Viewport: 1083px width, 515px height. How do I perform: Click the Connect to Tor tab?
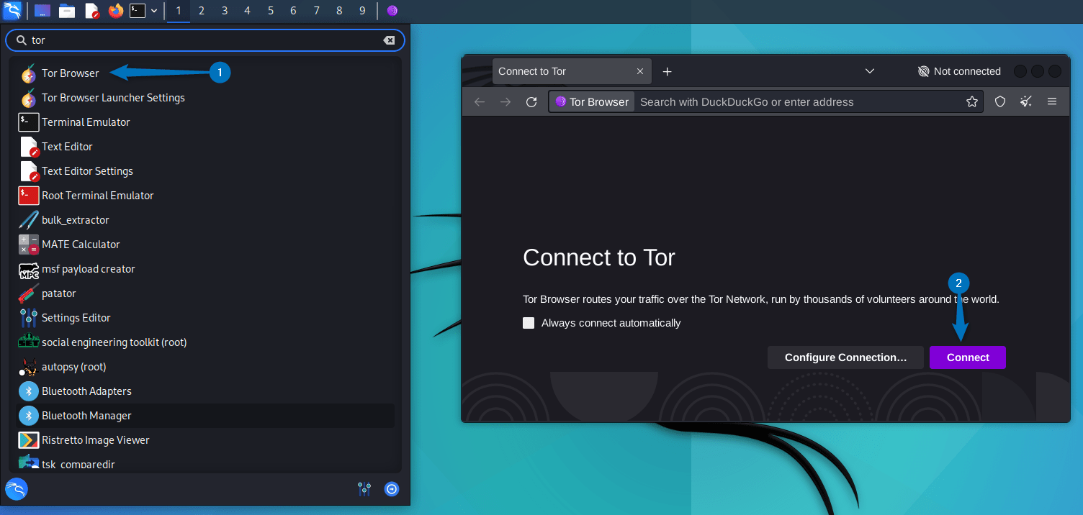(562, 71)
